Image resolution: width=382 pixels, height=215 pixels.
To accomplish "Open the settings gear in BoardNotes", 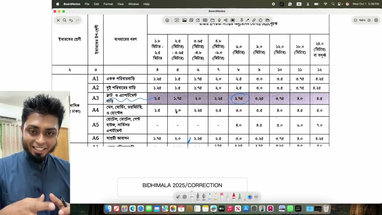I will (x=376, y=20).
